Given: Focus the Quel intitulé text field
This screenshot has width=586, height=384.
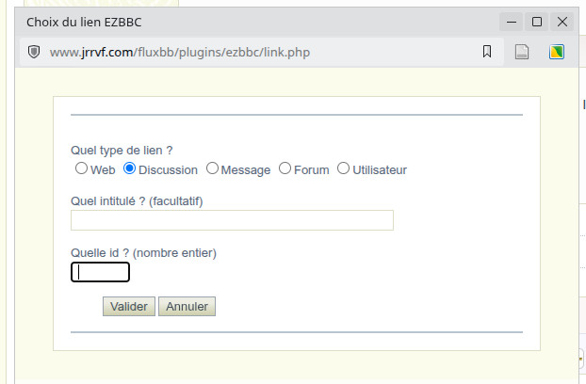Looking at the screenshot, I should pos(232,220).
